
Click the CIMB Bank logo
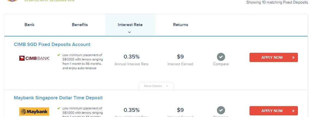pos(34,58)
